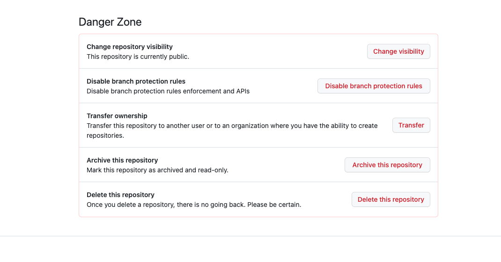The width and height of the screenshot is (501, 262).
Task: Click the red Delete this repository button
Action: point(390,199)
